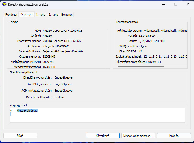Click 'Teljes értékű megjelenítőeszköz' text
The height and width of the screenshot is (143, 194).
click(63, 51)
